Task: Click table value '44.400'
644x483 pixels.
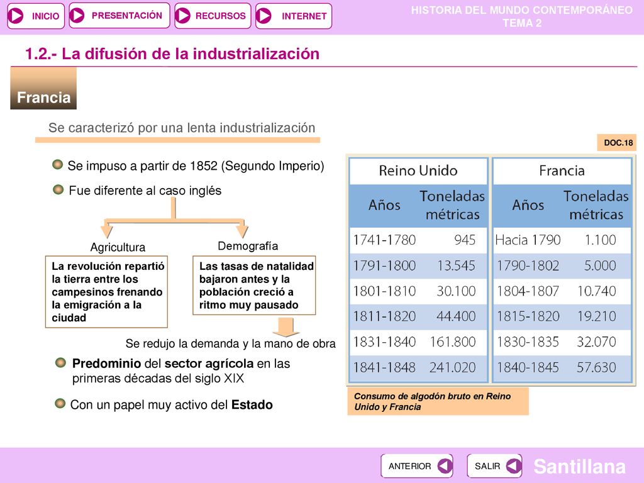Action: click(457, 316)
